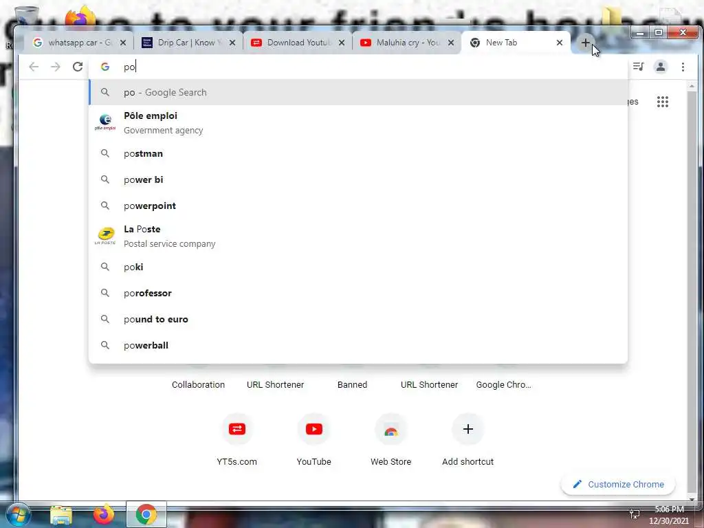This screenshot has height=528, width=704.
Task: Open the YouTube shortcut tile
Action: pos(313,440)
